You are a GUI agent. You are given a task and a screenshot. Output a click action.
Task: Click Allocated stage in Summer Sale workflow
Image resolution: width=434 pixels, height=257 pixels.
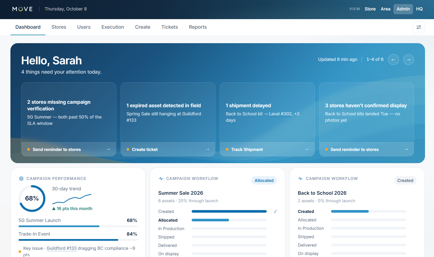(x=168, y=220)
